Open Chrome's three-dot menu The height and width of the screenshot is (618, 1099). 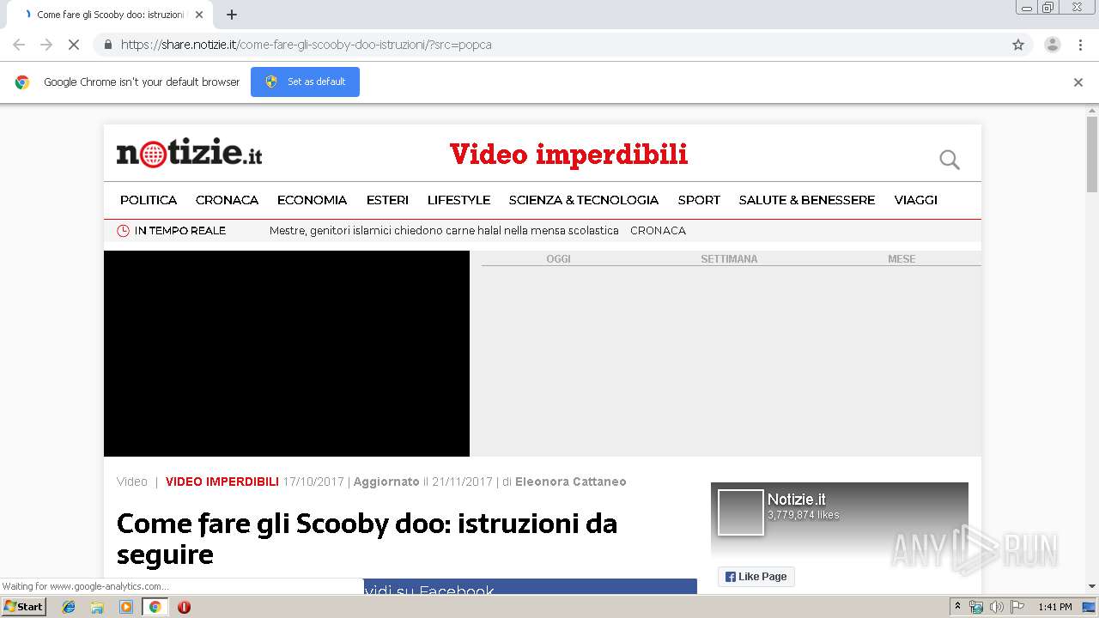[1080, 45]
